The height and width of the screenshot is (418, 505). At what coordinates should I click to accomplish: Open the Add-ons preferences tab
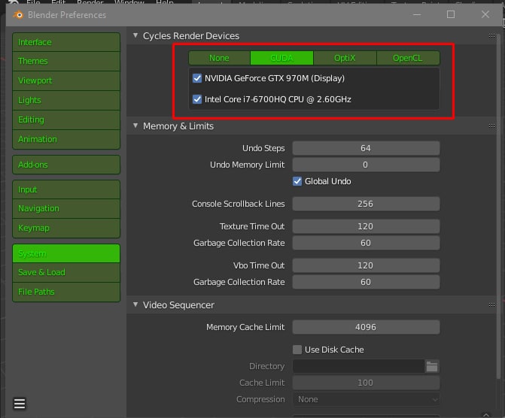(x=66, y=165)
